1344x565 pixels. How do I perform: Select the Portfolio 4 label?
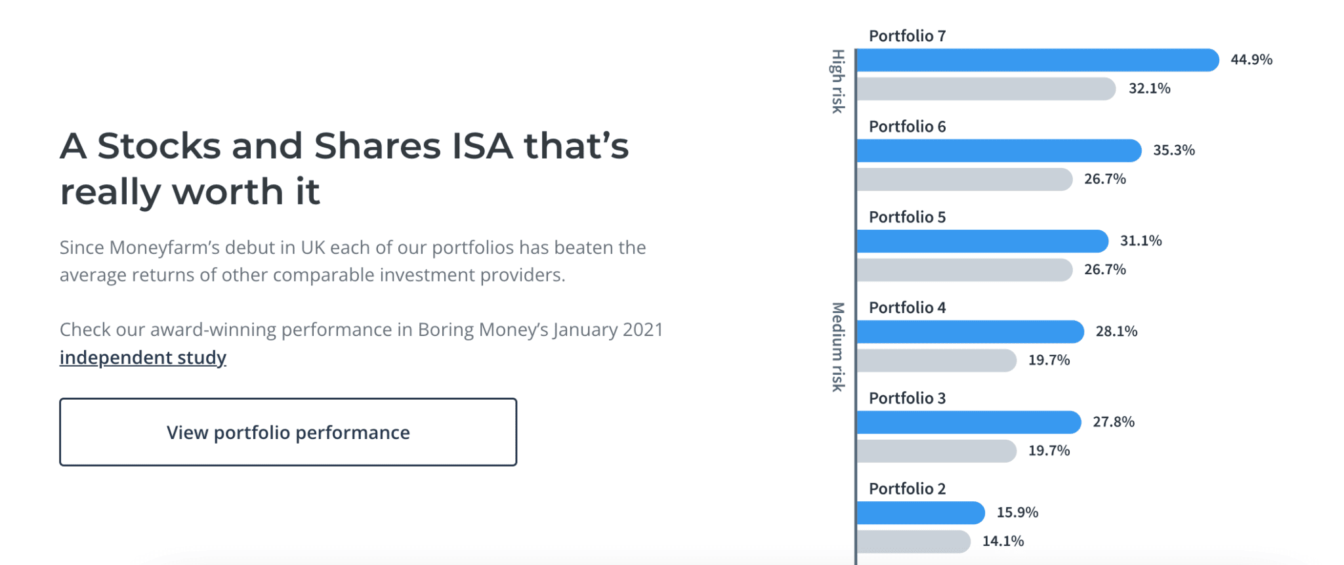tap(908, 307)
